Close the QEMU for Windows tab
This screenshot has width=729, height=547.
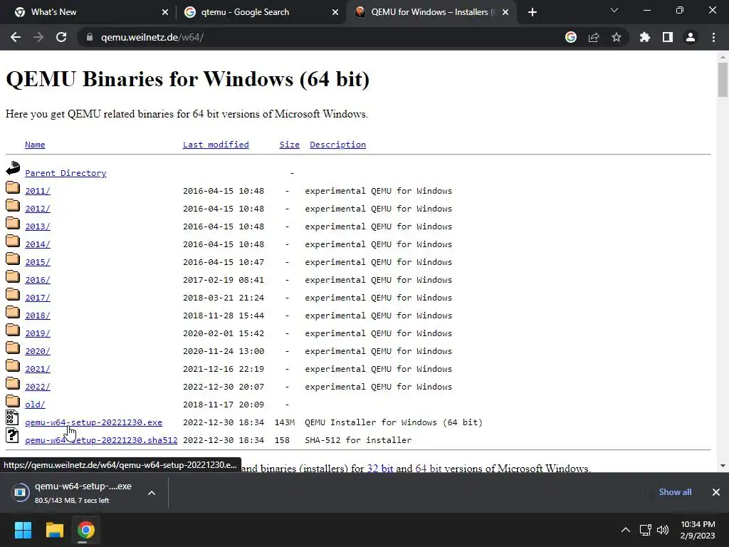click(505, 12)
